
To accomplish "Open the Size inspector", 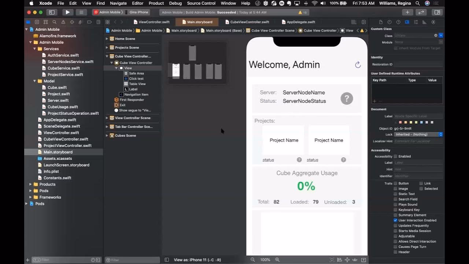I will 424,22.
